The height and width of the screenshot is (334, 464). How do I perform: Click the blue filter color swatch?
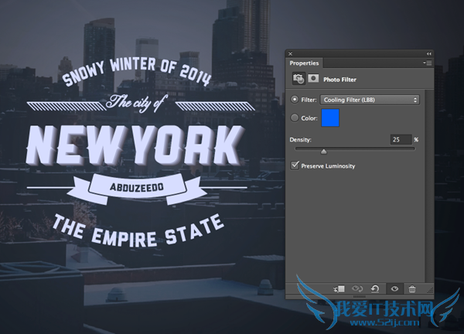click(329, 118)
